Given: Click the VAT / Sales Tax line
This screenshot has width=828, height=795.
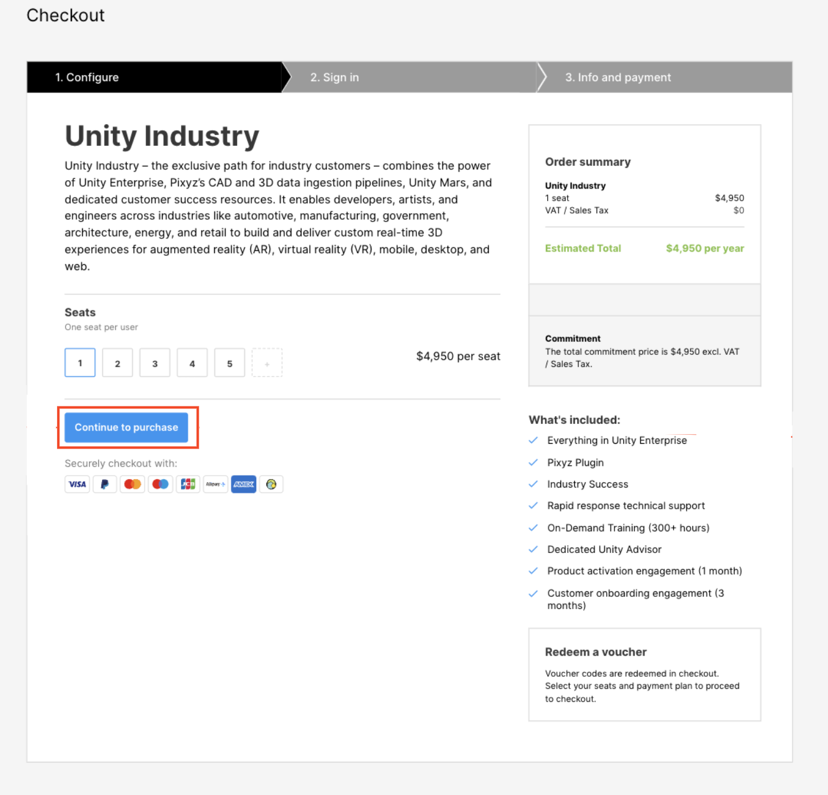Looking at the screenshot, I should [x=577, y=210].
